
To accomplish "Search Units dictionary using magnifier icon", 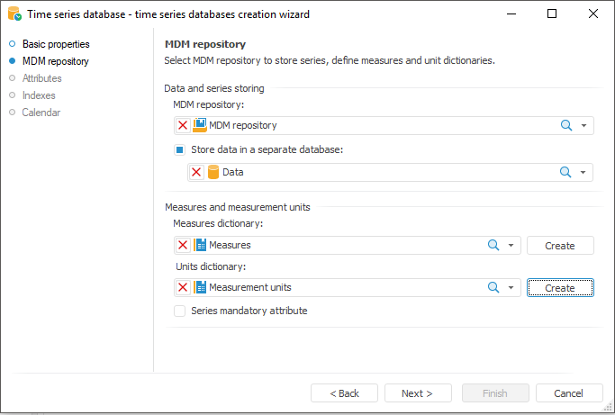I will [493, 287].
